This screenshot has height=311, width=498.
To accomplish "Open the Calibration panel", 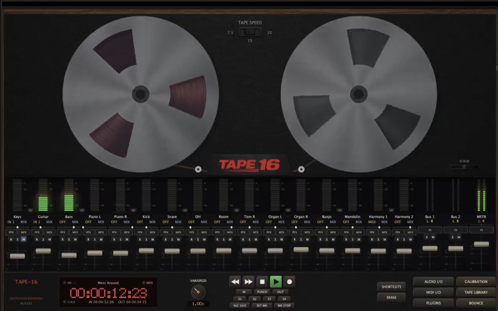I will 476,281.
